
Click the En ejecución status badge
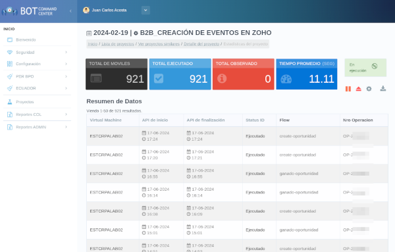tap(365, 68)
